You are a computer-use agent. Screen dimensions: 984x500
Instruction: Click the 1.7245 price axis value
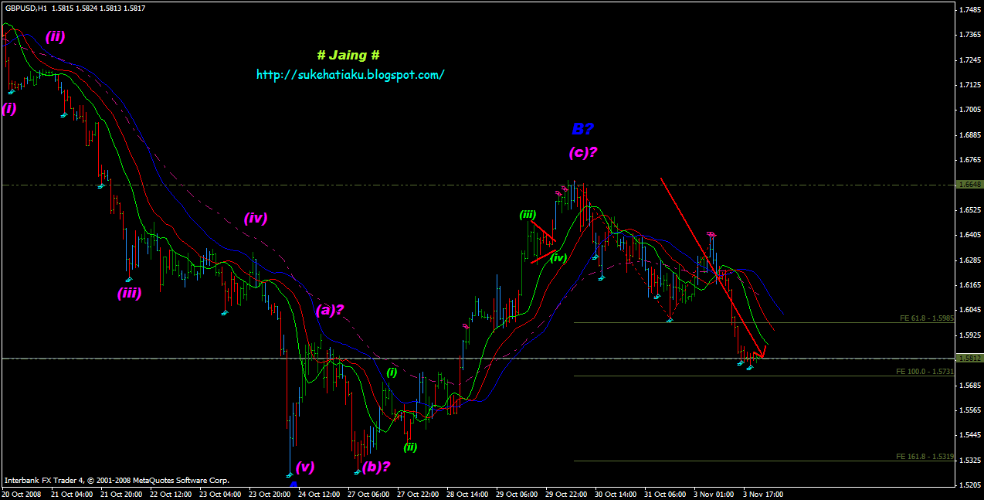click(969, 60)
